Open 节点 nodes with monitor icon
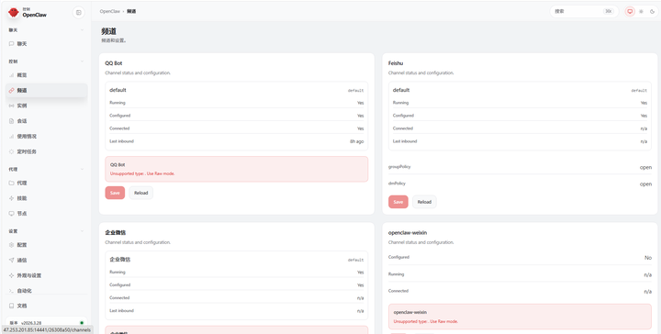Image resolution: width=661 pixels, height=334 pixels. tap(47, 214)
